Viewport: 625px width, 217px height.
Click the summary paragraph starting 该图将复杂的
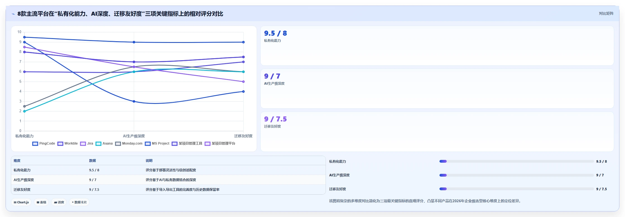click(x=425, y=201)
